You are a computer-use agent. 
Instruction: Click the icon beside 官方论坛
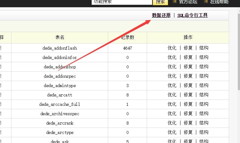click(x=175, y=2)
